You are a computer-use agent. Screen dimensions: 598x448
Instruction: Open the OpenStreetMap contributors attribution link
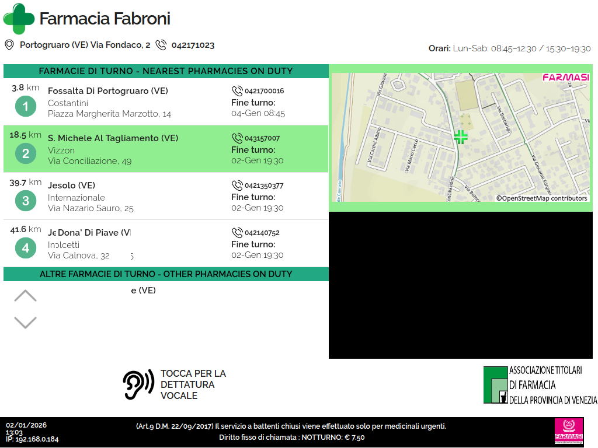point(541,198)
